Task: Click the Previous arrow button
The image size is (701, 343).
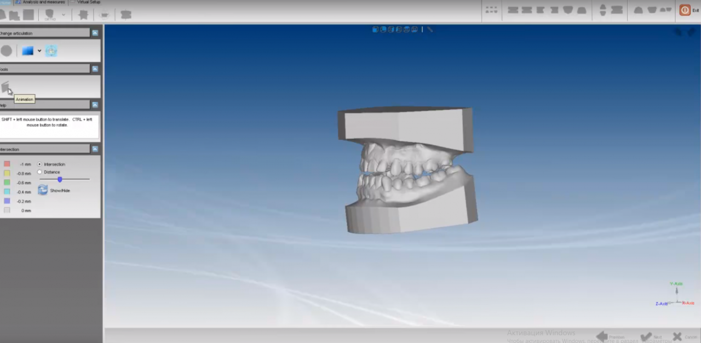Action: (x=603, y=336)
